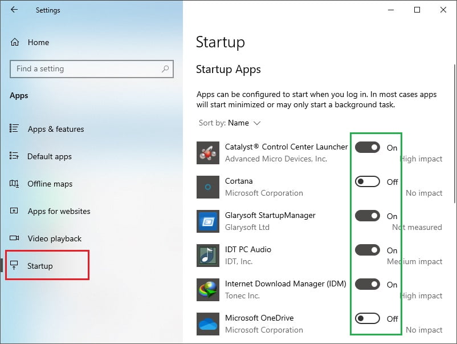Viewport: 457px width, 344px height.
Task: Turn off Catalyst Control Center Launcher startup
Action: pyautogui.click(x=367, y=147)
